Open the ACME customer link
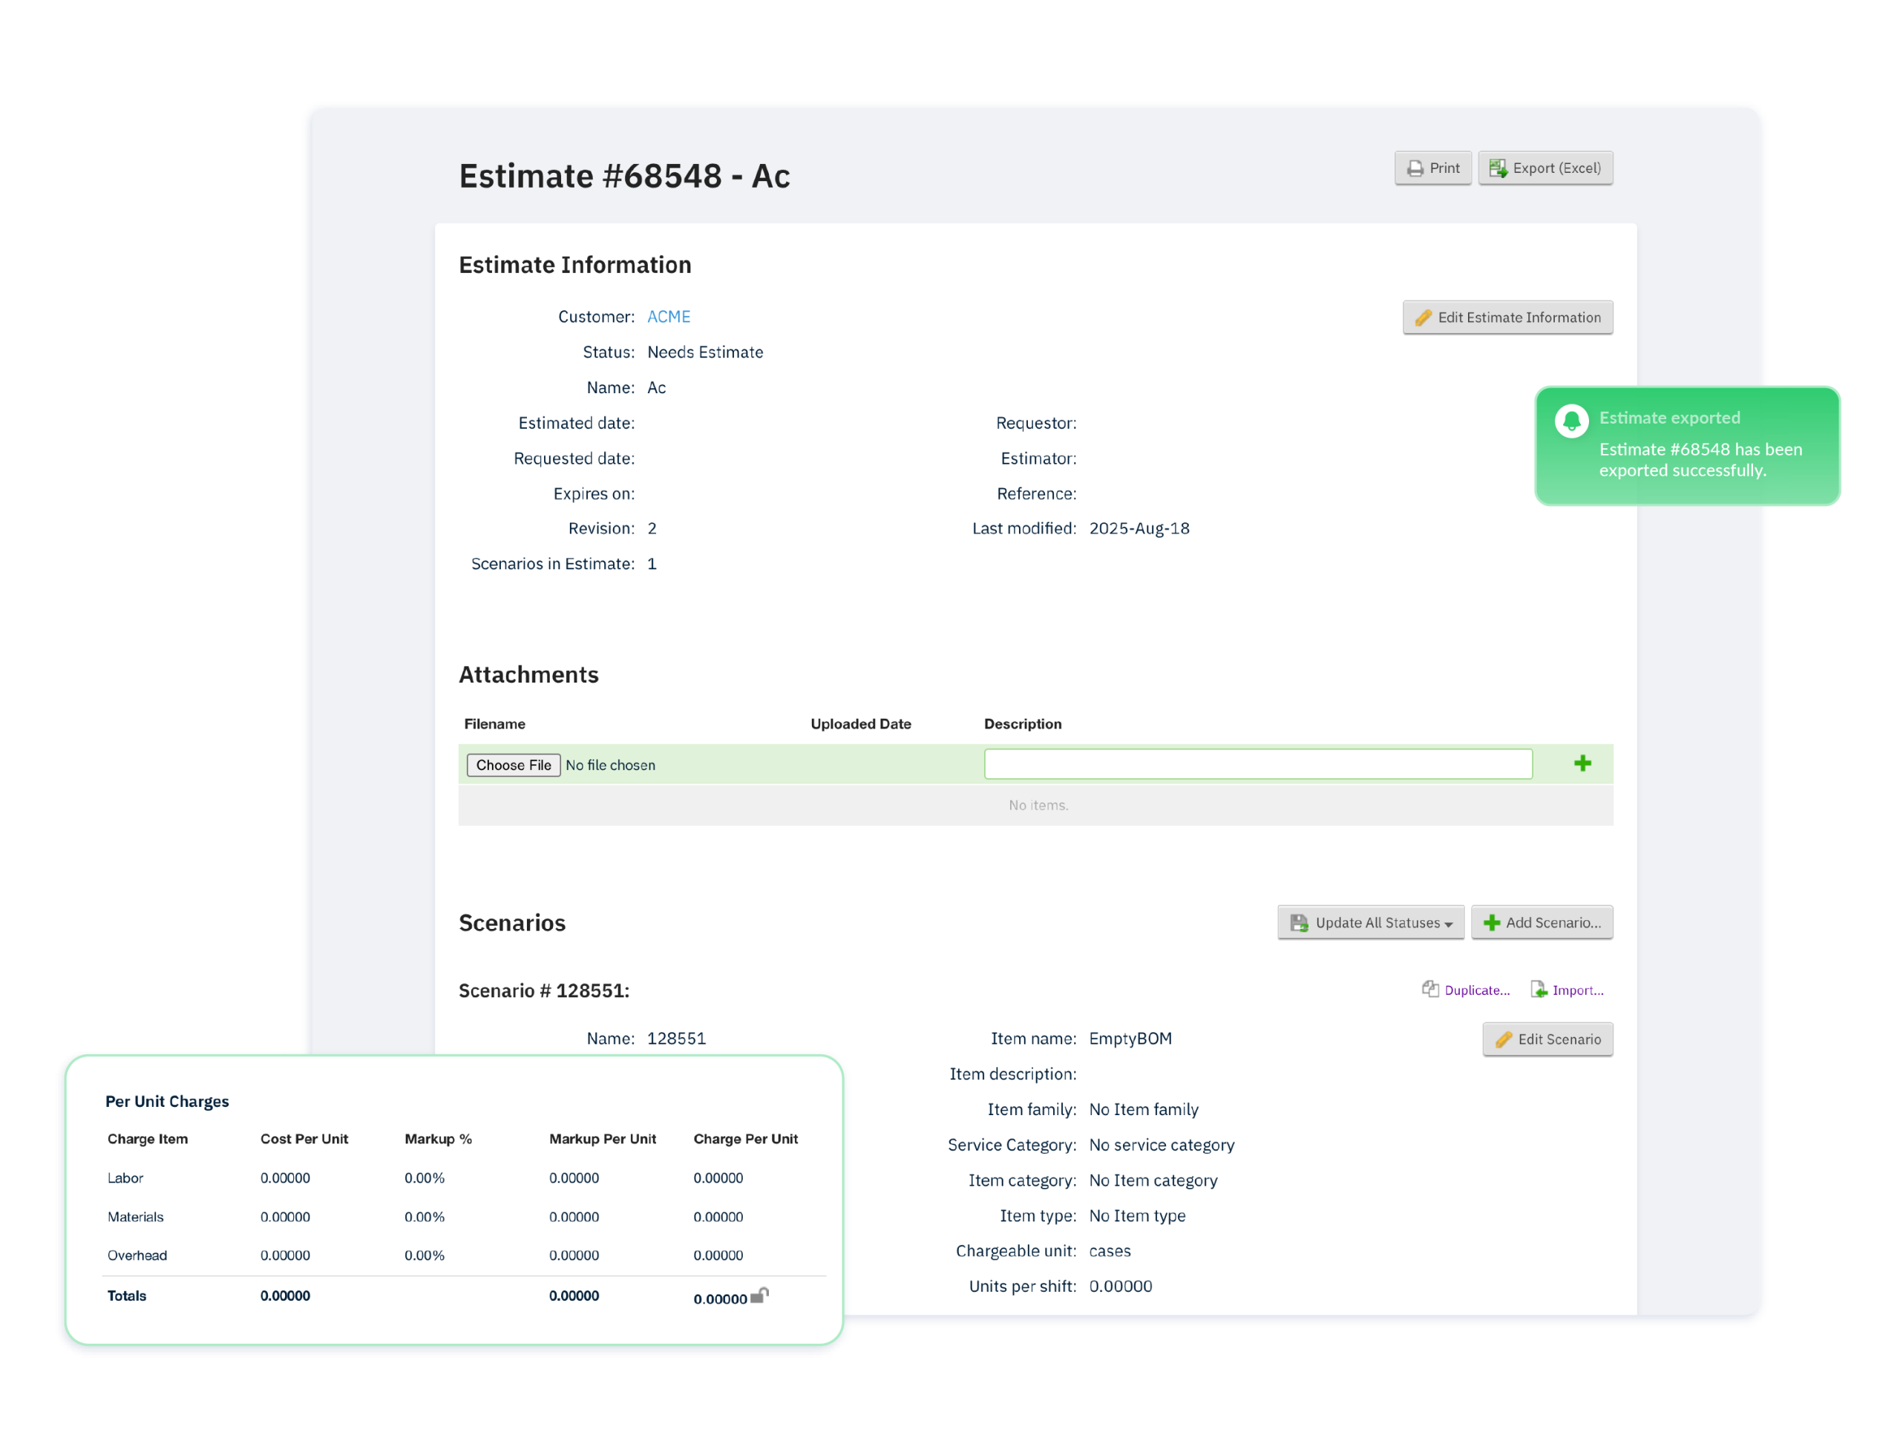1900x1452 pixels. [668, 316]
